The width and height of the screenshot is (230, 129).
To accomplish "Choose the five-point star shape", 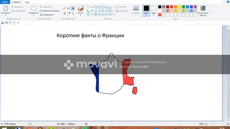I will tap(96, 14).
